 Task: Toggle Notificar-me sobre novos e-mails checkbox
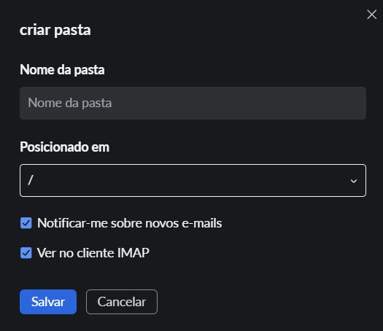click(26, 223)
